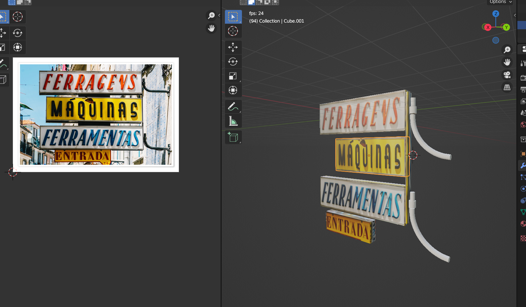The width and height of the screenshot is (526, 307).
Task: Click the zoom magnifier in left viewport
Action: 211,16
